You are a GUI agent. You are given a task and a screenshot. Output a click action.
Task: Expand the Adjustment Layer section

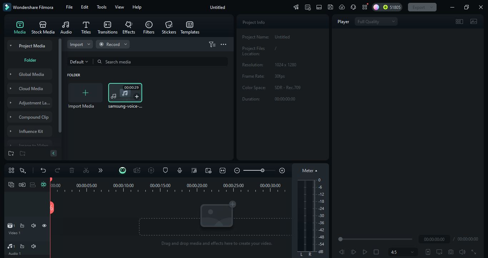click(x=11, y=103)
